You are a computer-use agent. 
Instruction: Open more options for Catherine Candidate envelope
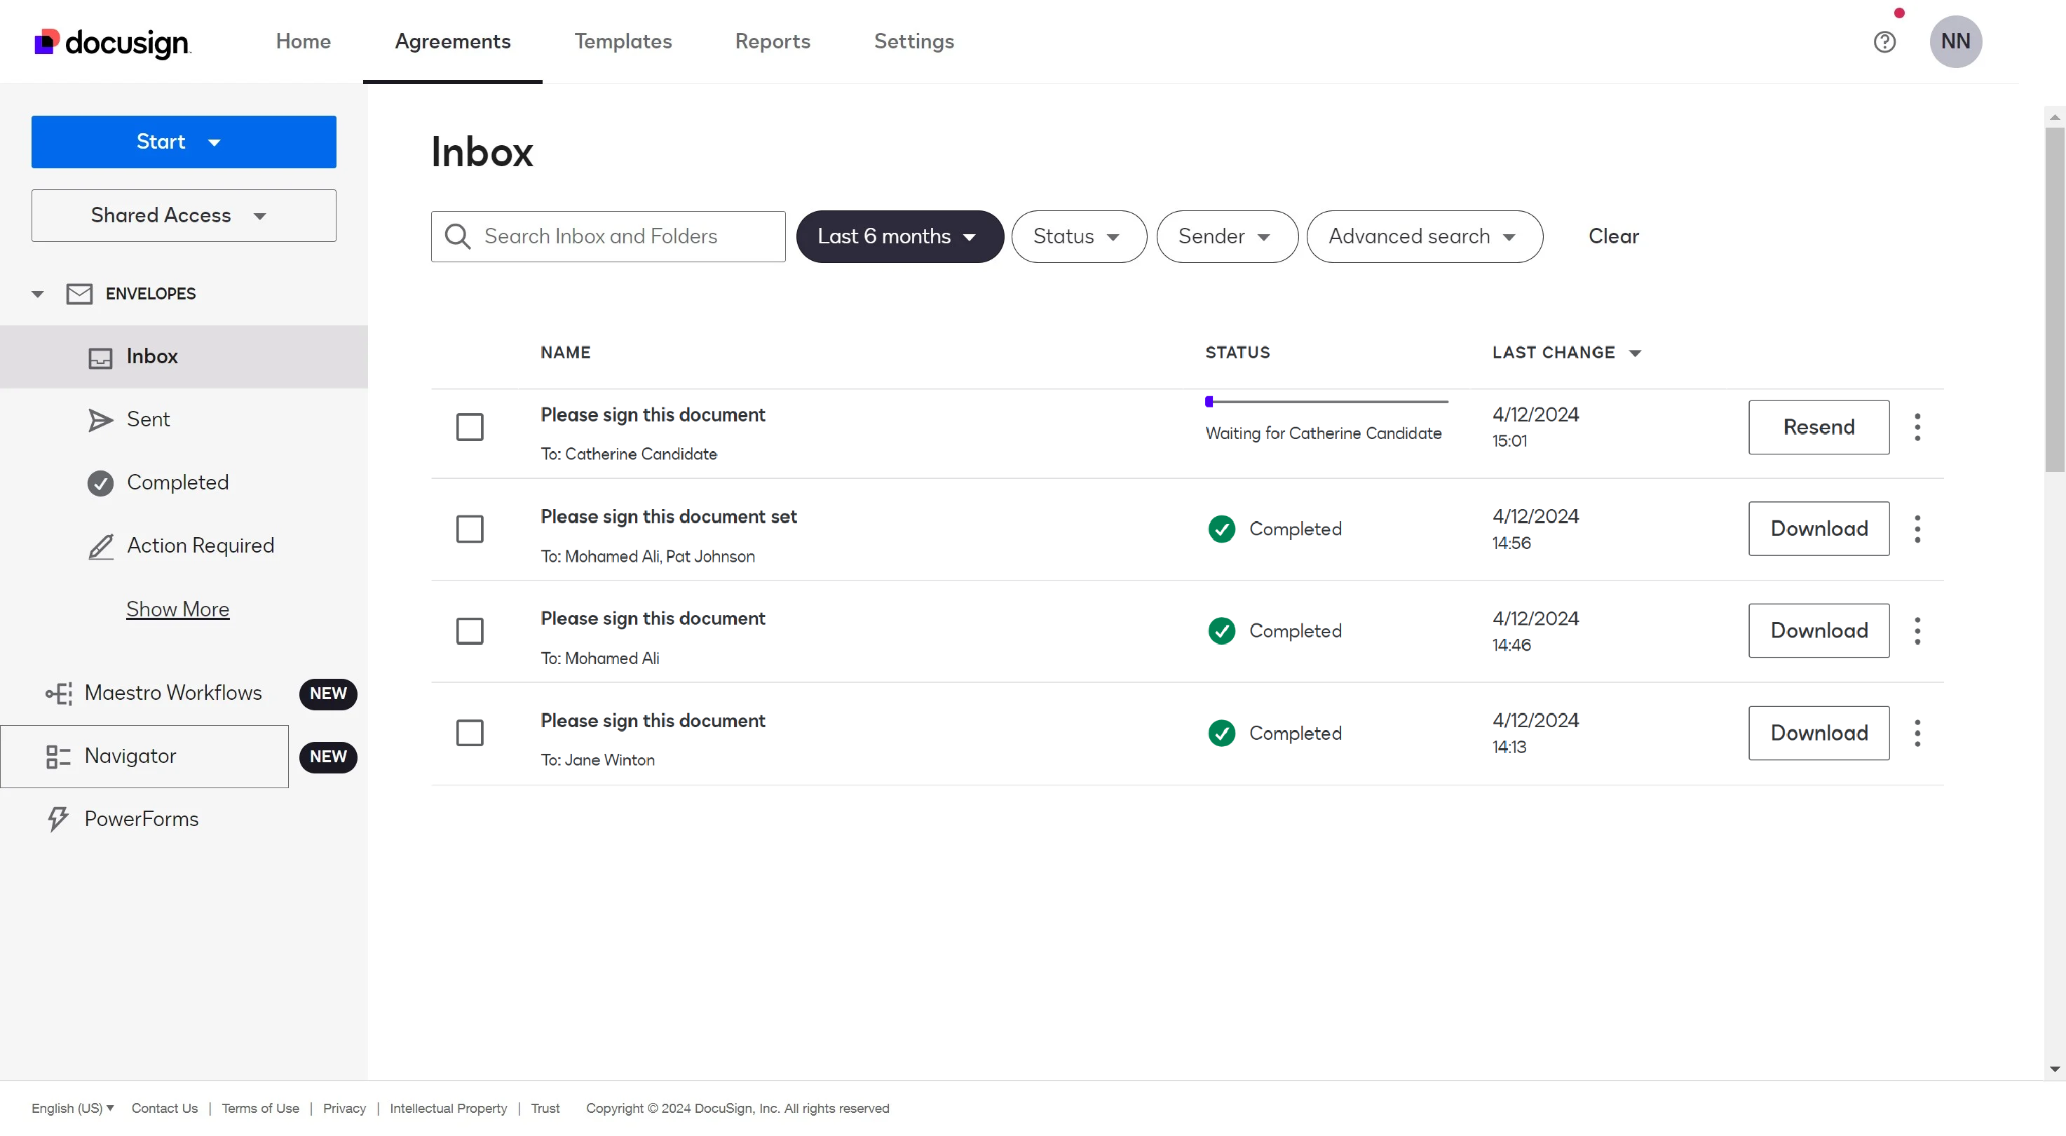(1917, 428)
